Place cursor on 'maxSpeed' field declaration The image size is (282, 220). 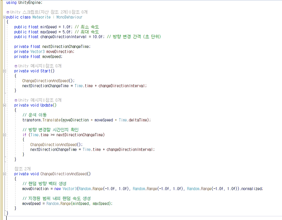pos(48,32)
